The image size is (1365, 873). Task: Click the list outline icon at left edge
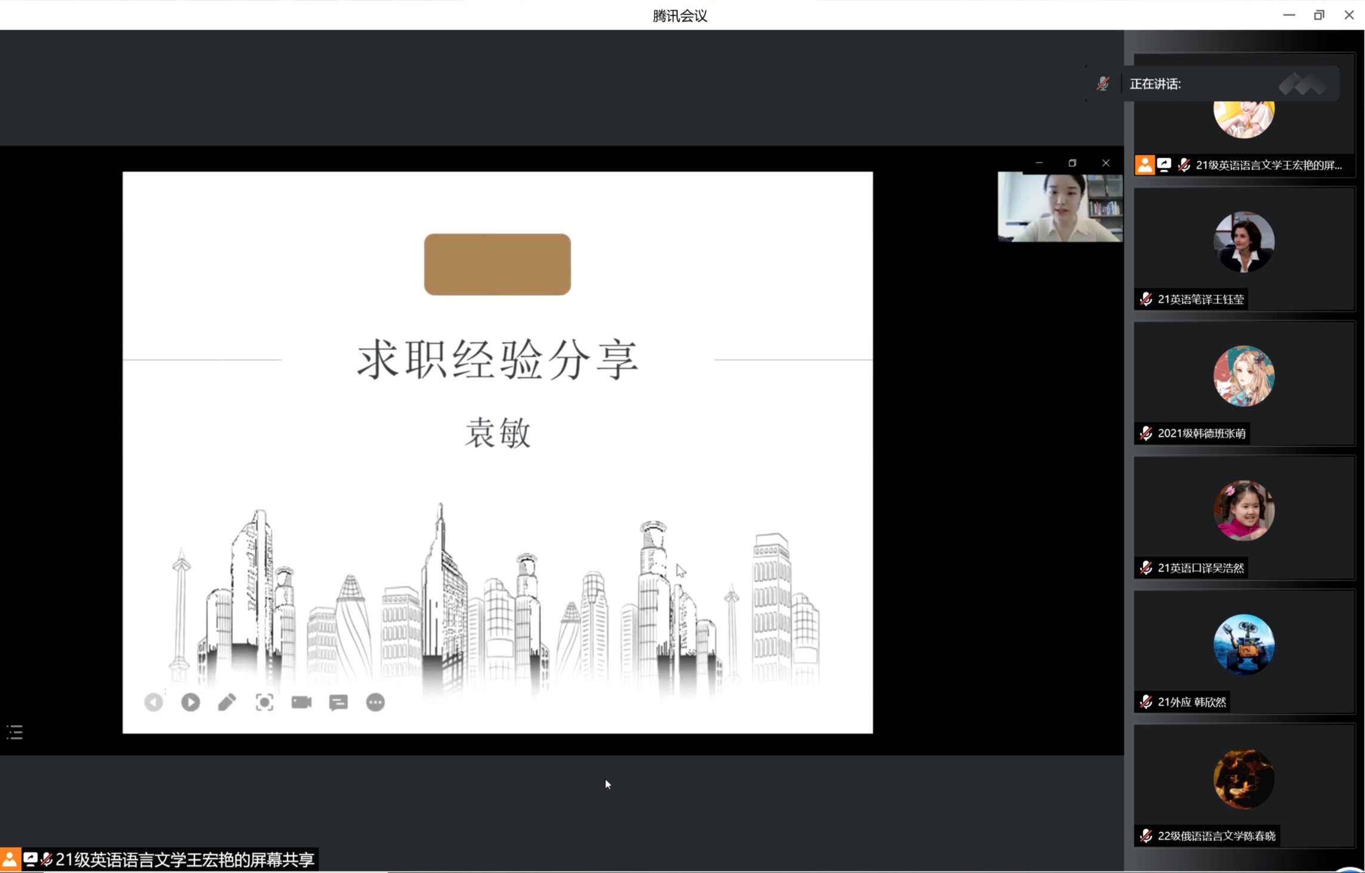pyautogui.click(x=15, y=732)
